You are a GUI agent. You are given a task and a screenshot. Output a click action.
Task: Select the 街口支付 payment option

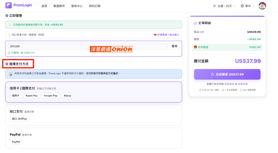[93, 115]
